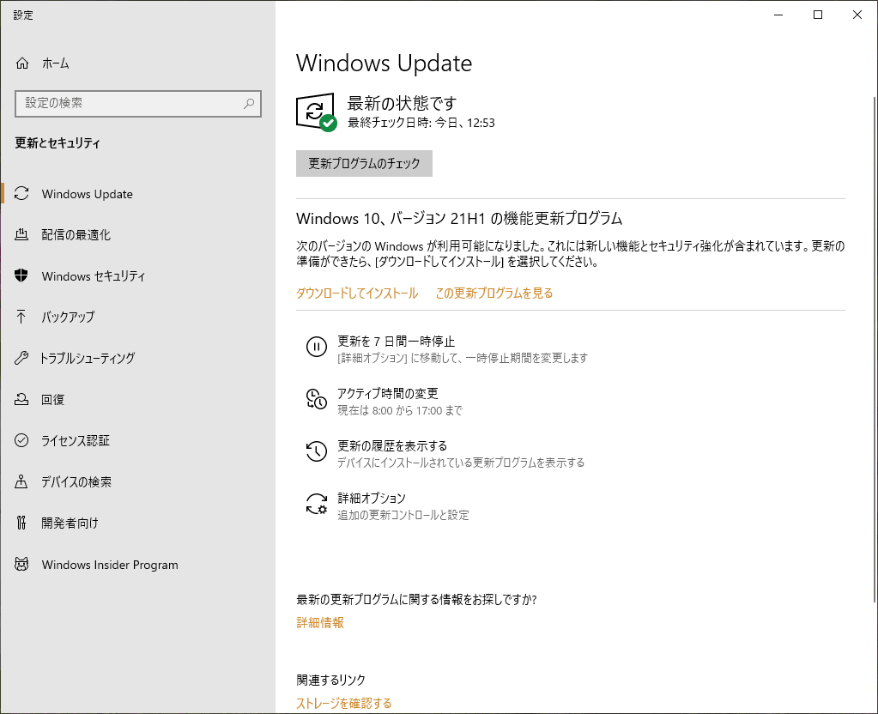Select 回復 in the sidebar
This screenshot has height=714, width=878.
click(x=137, y=399)
